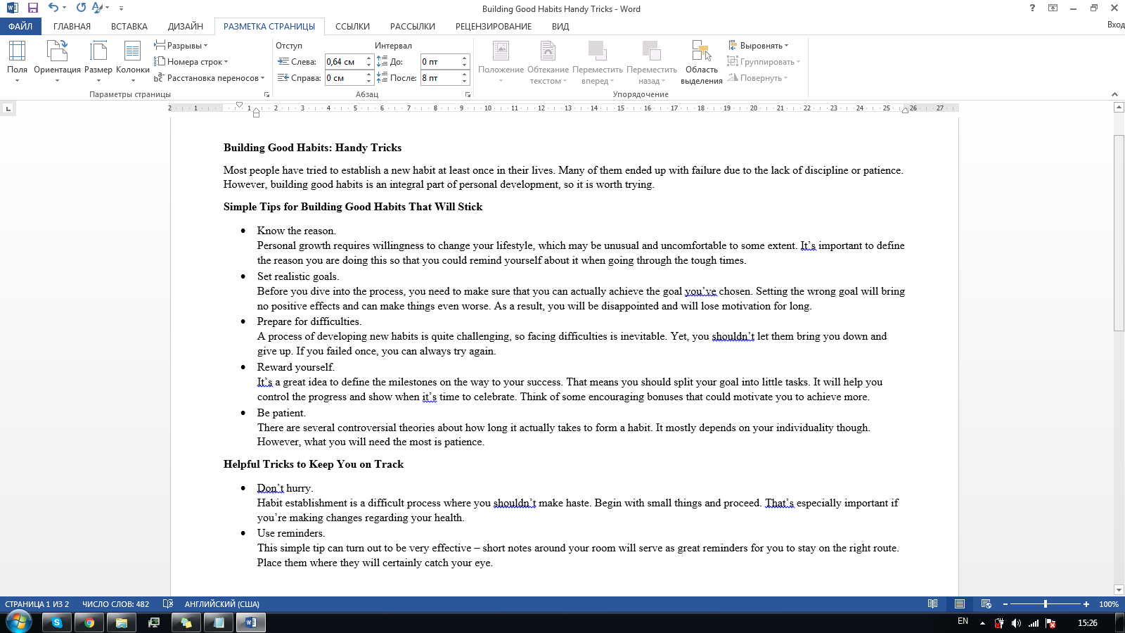This screenshot has height=633, width=1125.
Task: Switch to the ГЛАВНАЯ tab
Action: (x=72, y=26)
